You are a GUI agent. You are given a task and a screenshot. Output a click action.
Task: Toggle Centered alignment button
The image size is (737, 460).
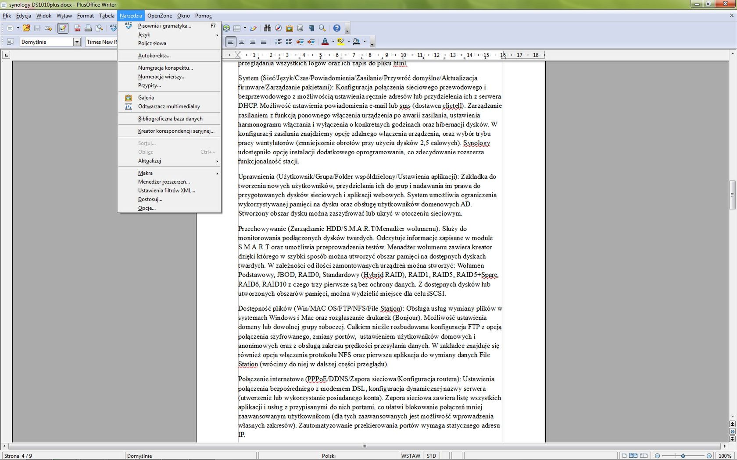point(242,42)
